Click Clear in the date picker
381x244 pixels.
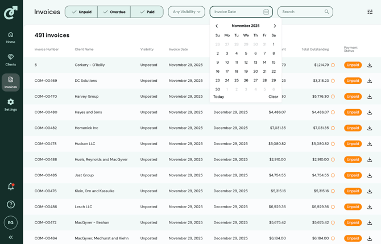[x=273, y=97]
